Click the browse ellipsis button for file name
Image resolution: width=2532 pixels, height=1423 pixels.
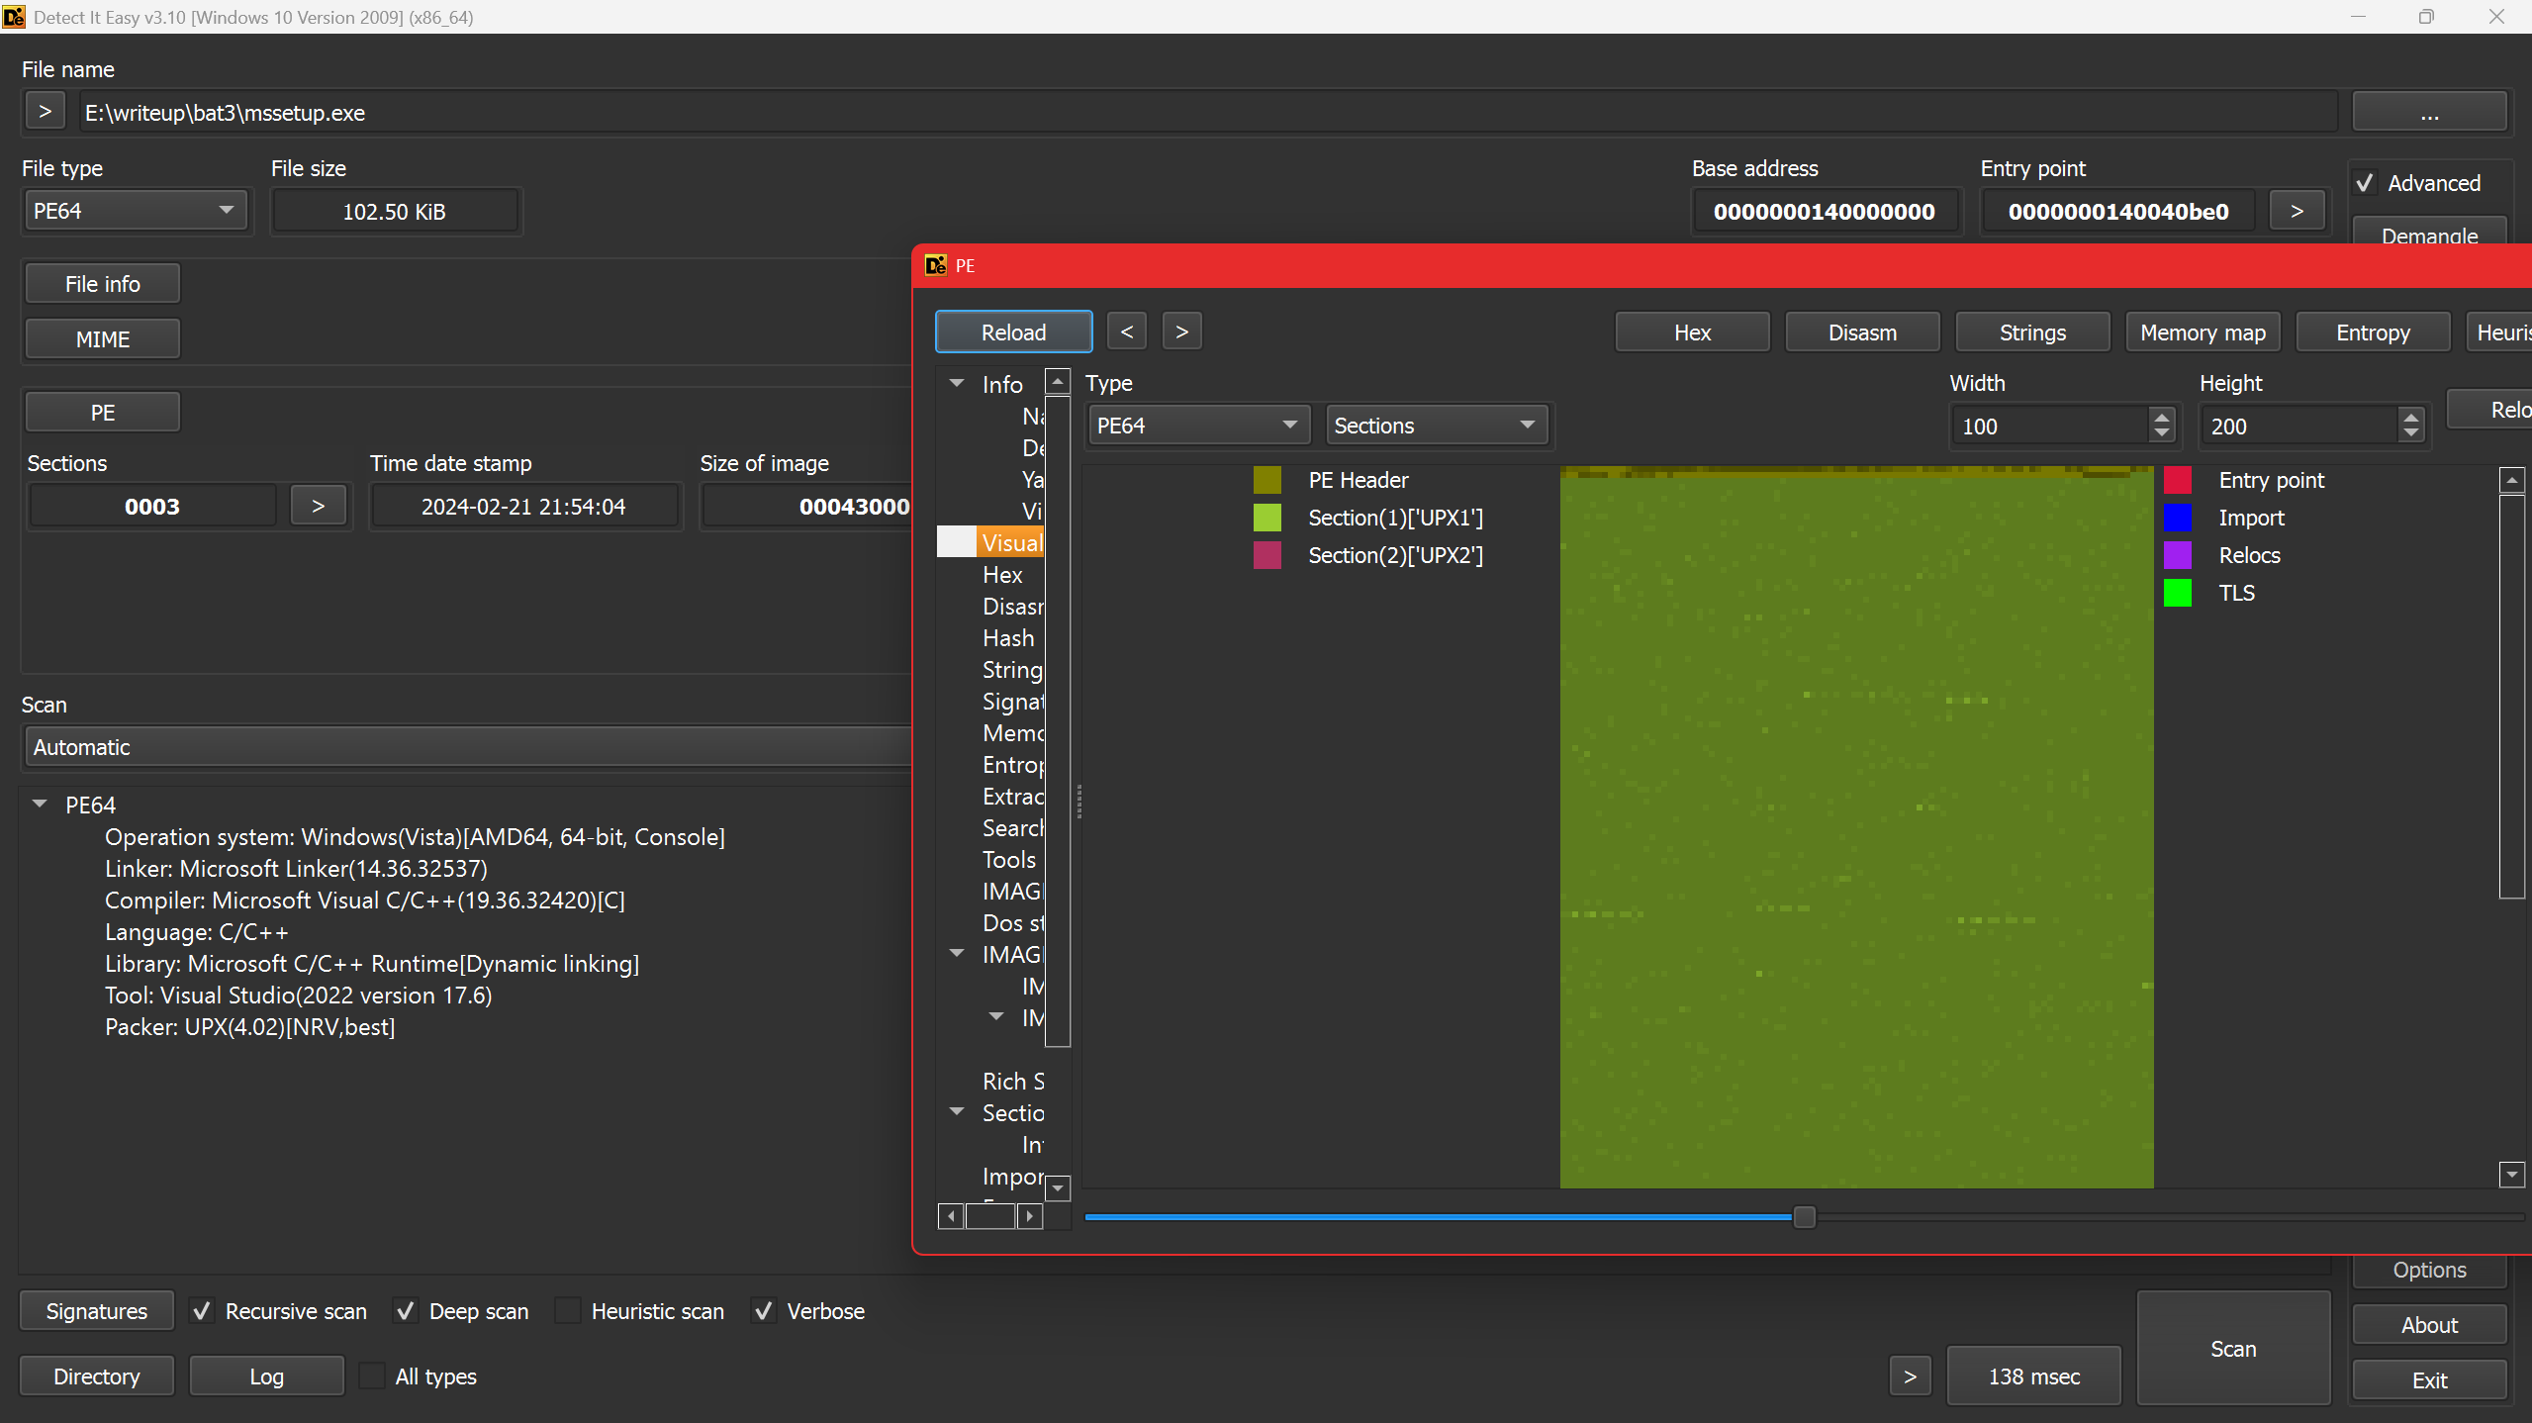[x=2428, y=112]
